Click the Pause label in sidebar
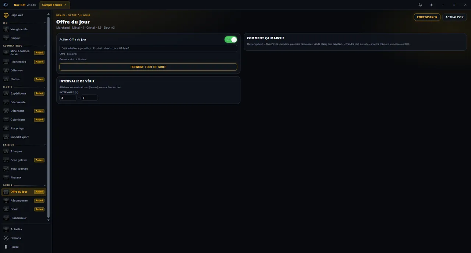The image size is (471, 253). [15, 247]
